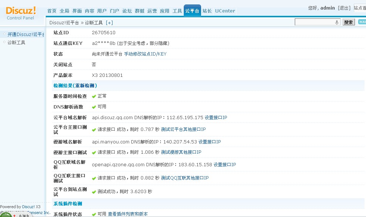The image size is (366, 217).
Task: Click the Discuz! link in footer
Action: 28,207
